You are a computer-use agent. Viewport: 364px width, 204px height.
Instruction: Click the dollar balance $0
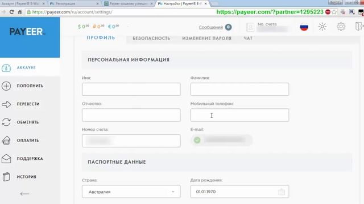click(x=84, y=27)
